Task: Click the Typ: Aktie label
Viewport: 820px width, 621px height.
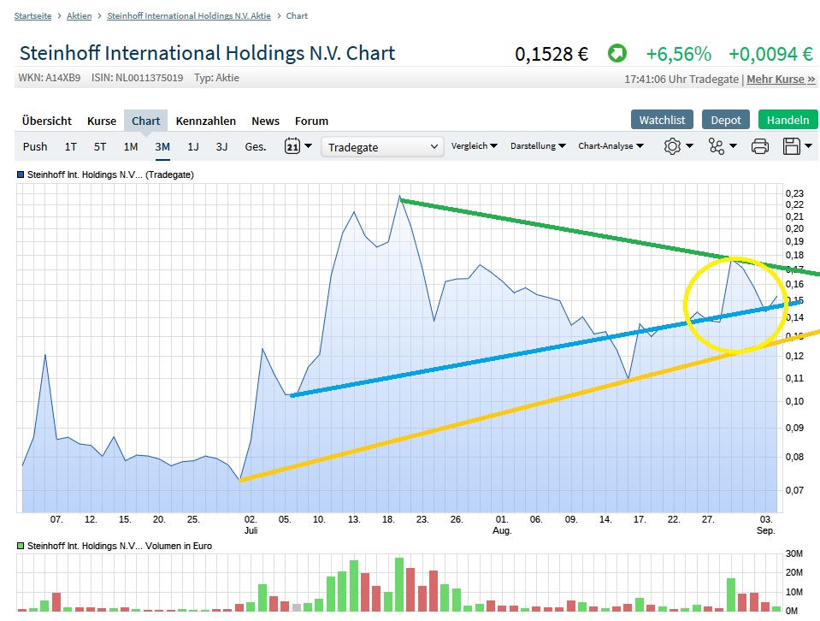Action: [x=216, y=78]
